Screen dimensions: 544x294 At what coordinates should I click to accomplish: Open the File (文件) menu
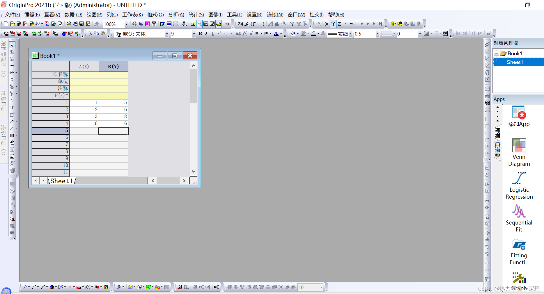[x=12, y=15]
